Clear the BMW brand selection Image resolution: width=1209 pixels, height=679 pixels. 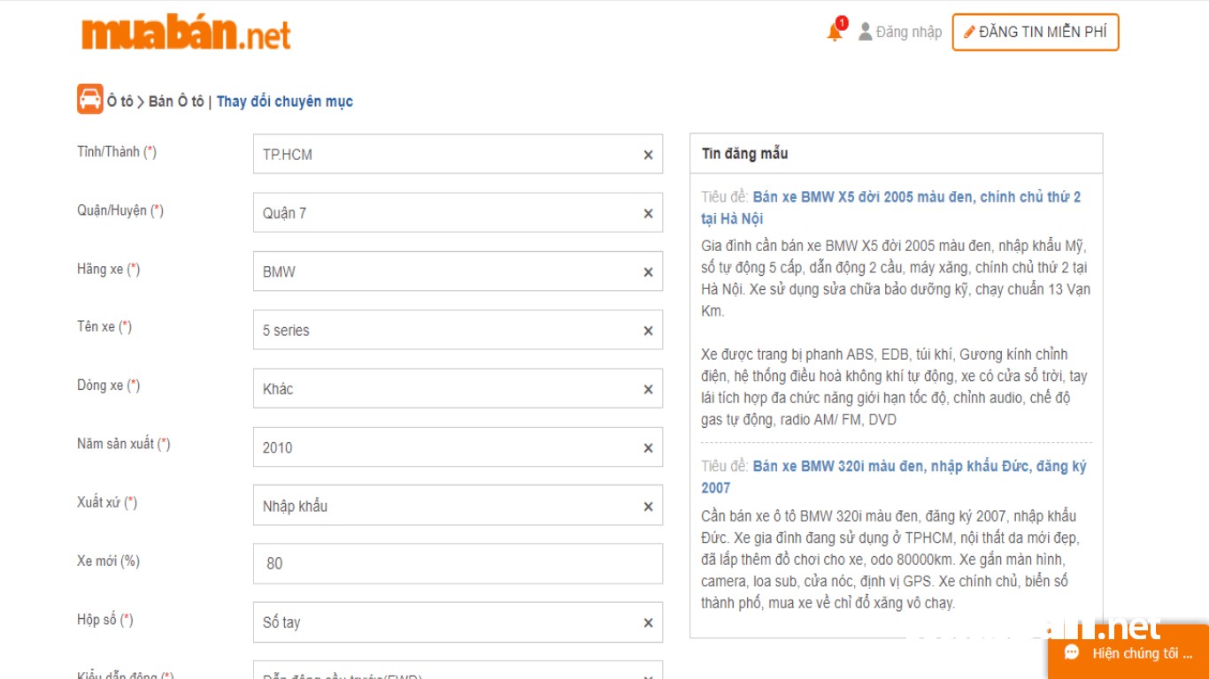point(648,272)
